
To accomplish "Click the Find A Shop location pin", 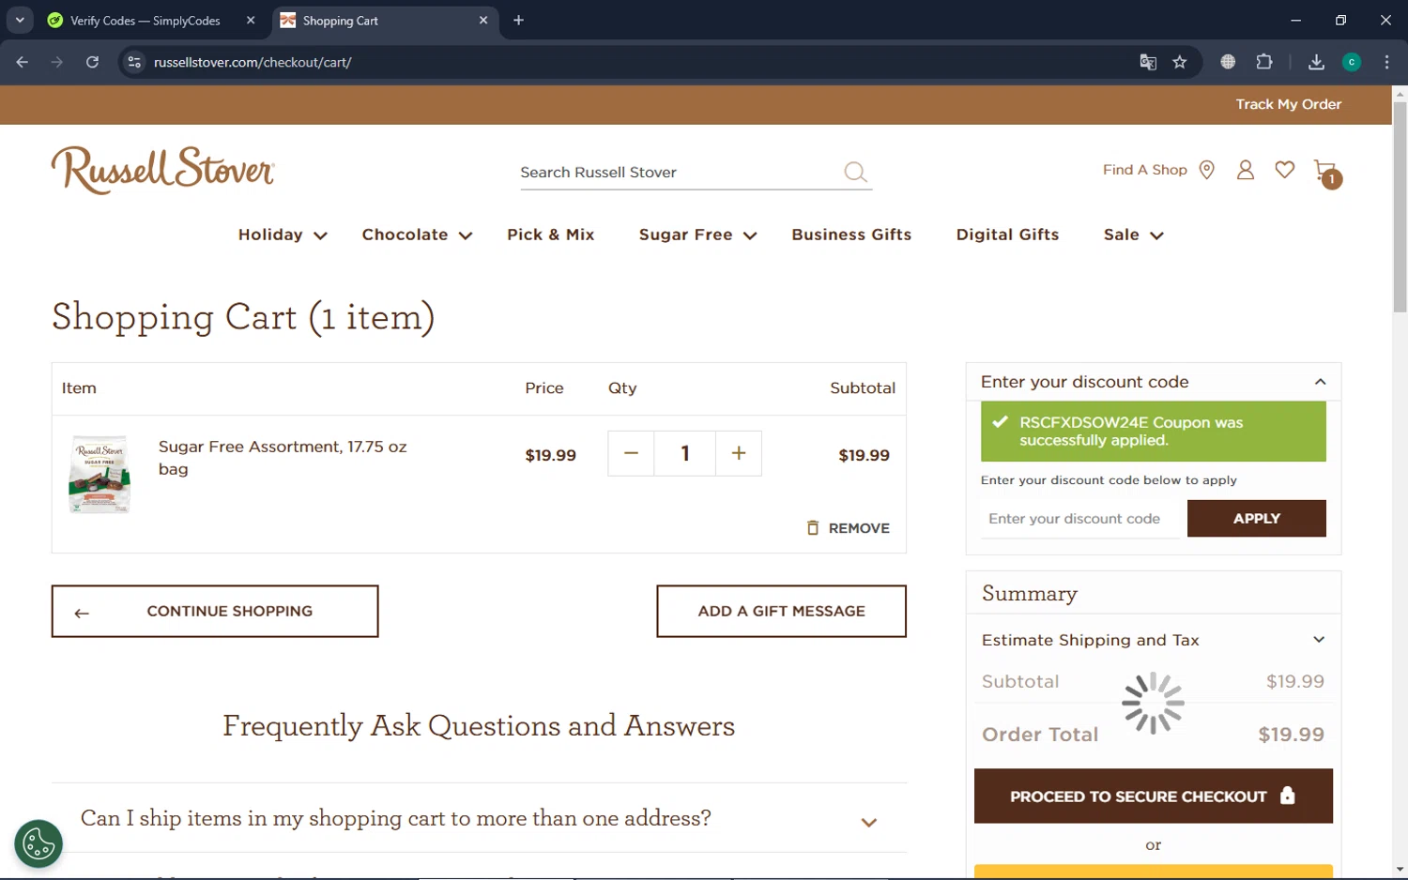I will click(1207, 170).
